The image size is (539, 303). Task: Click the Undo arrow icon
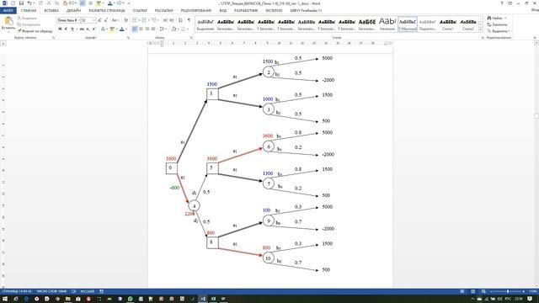point(29,3)
